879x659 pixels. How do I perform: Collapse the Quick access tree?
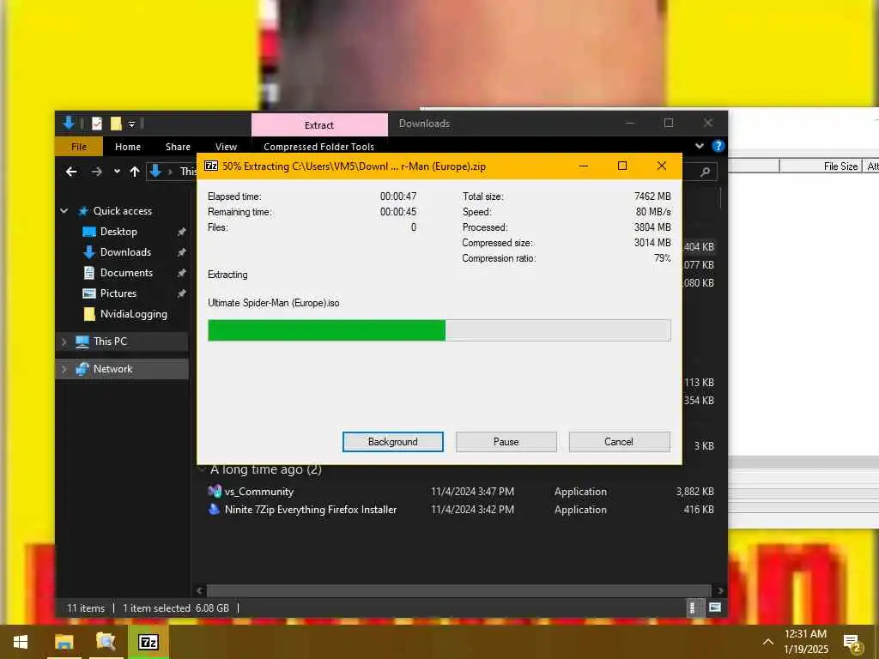[64, 211]
